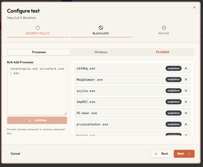Proceed with the Next button
The width and height of the screenshot is (203, 167).
pos(184,154)
